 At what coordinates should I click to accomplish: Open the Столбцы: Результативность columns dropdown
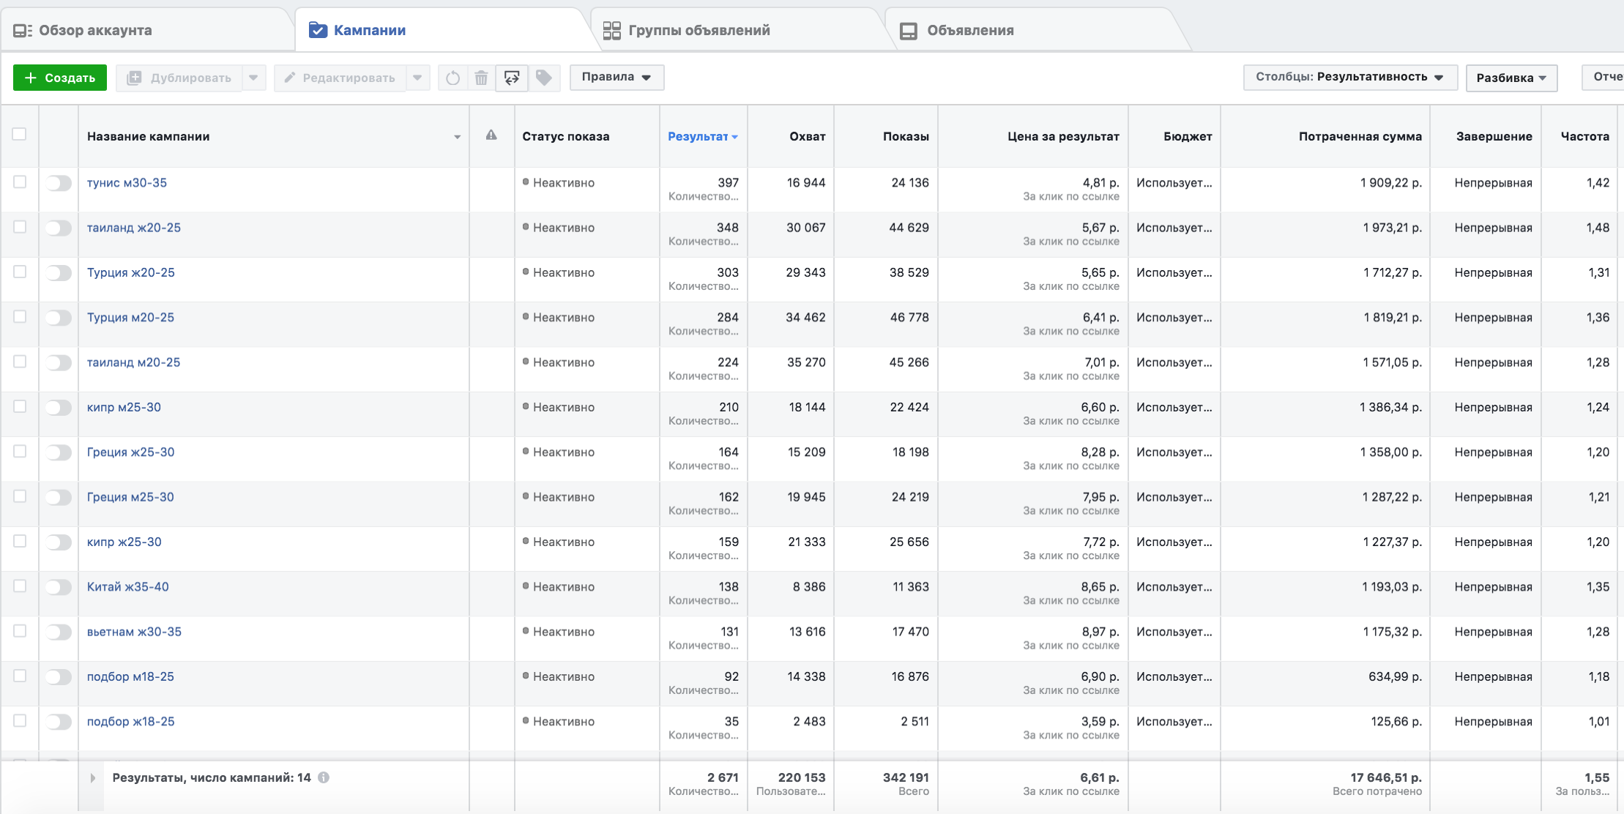coord(1349,77)
